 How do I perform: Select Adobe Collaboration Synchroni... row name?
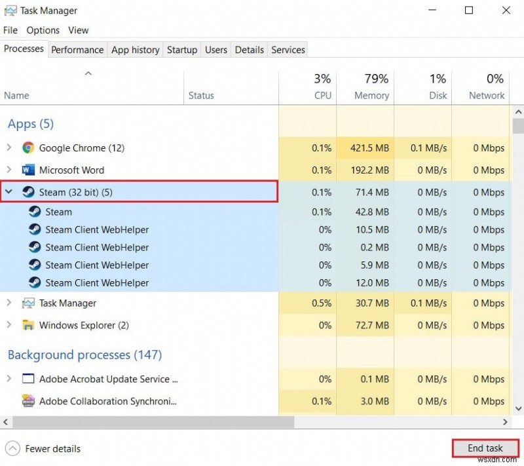pyautogui.click(x=107, y=401)
